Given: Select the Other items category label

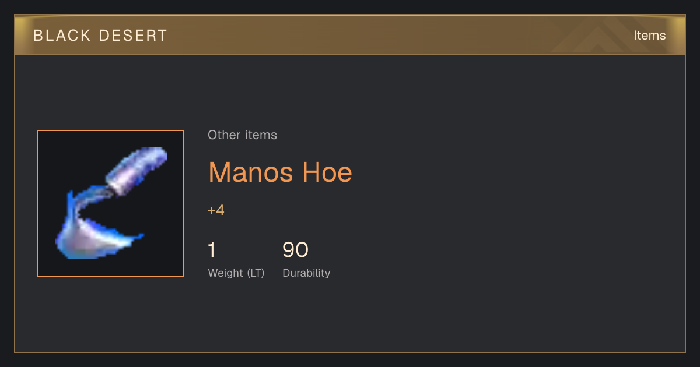Looking at the screenshot, I should point(242,135).
